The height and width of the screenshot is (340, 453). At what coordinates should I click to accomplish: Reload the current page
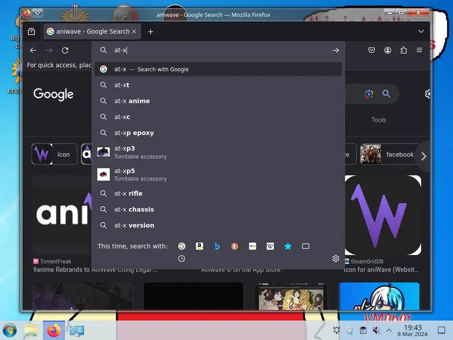pyautogui.click(x=65, y=50)
